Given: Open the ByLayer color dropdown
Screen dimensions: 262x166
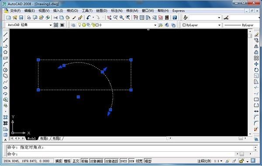Looking at the screenshot, I should tap(219, 25).
